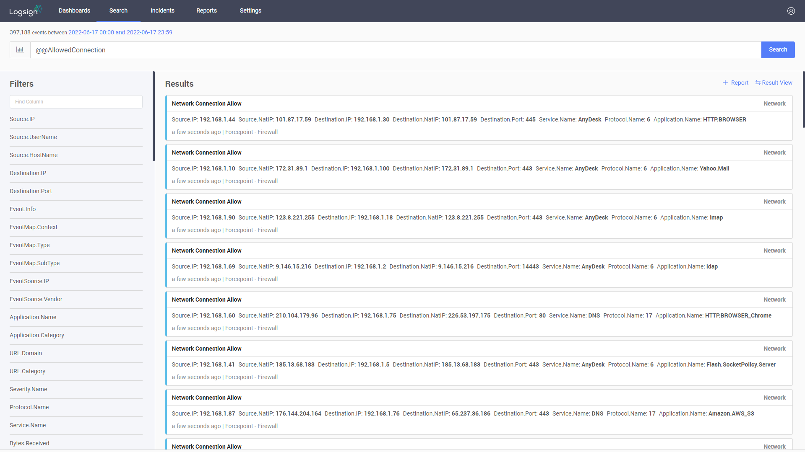
Task: Click Source.IP value 192.168.1.90
Action: [217, 217]
